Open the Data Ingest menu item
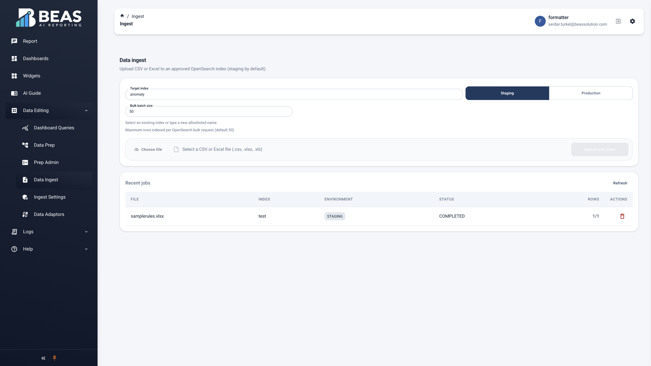Screen dimensions: 651x366 tap(54, 180)
